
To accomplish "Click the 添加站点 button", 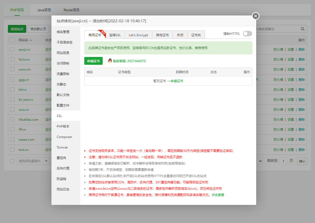I will pos(17,29).
